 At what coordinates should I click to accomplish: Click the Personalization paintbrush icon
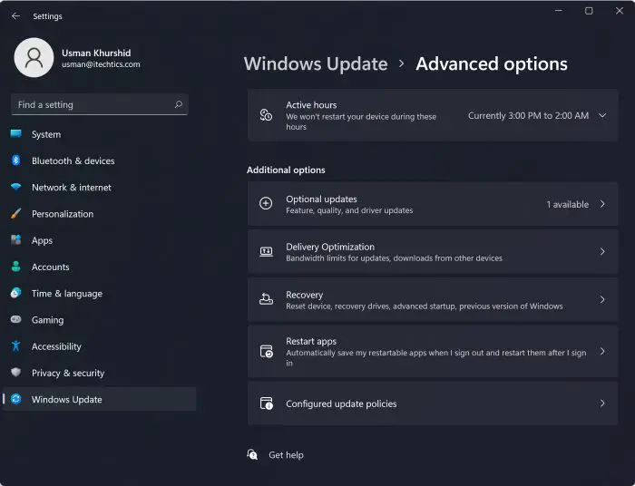pyautogui.click(x=15, y=213)
